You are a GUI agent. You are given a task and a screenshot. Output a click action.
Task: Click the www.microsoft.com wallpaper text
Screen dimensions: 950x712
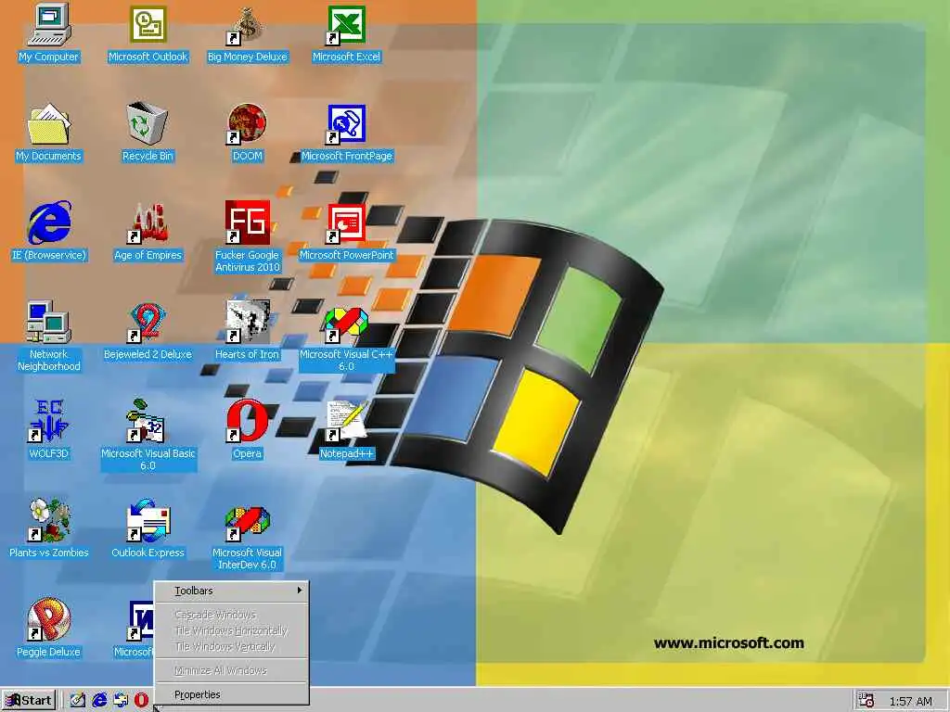(x=729, y=643)
